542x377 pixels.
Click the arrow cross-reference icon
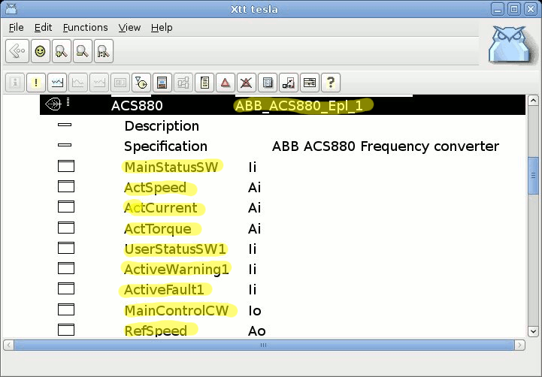(289, 83)
